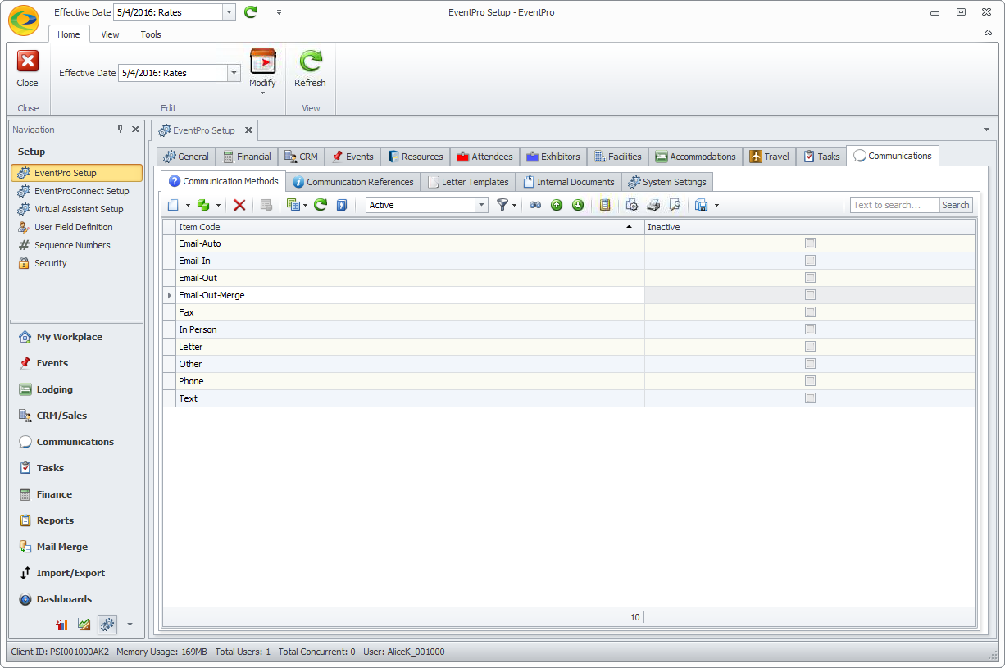Sort by the Item Code column header
1005x668 pixels.
pyautogui.click(x=410, y=227)
